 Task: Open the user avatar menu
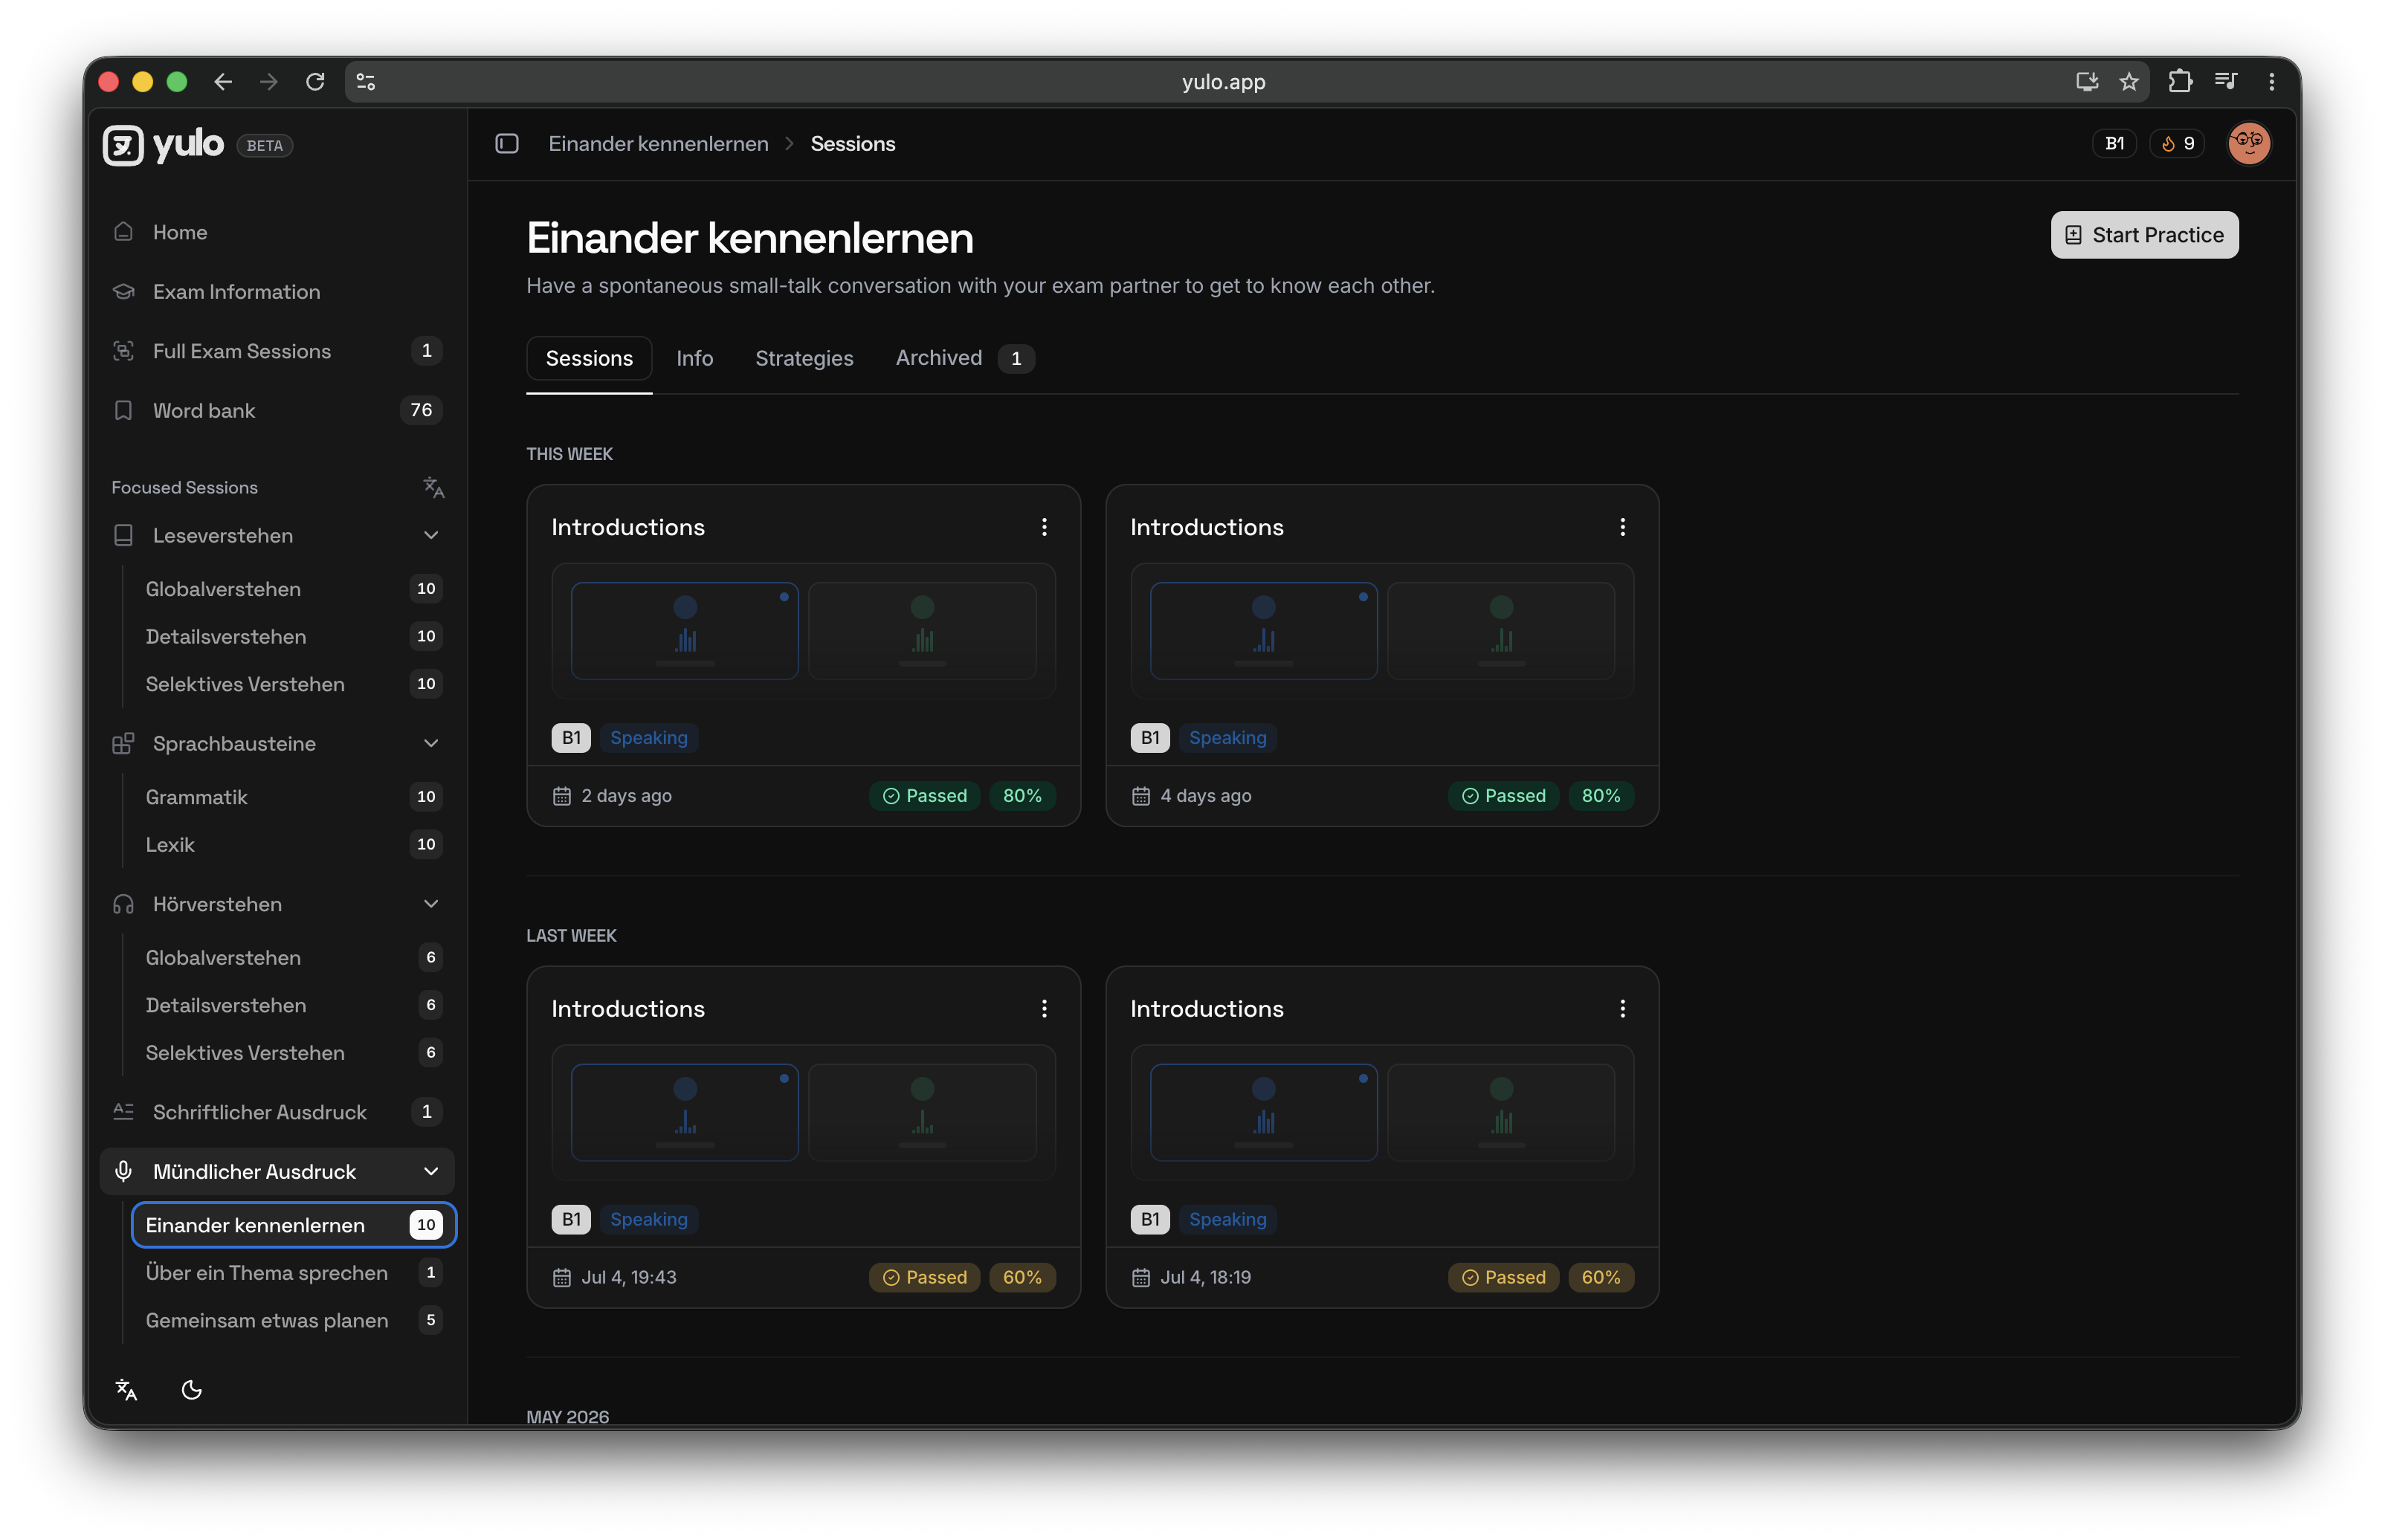tap(2248, 143)
